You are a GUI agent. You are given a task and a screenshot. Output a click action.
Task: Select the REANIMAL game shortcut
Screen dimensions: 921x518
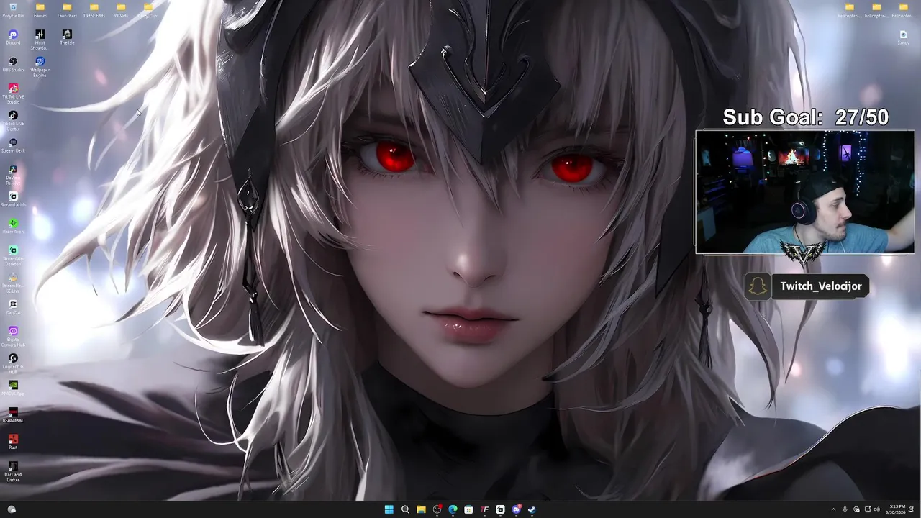coord(13,415)
